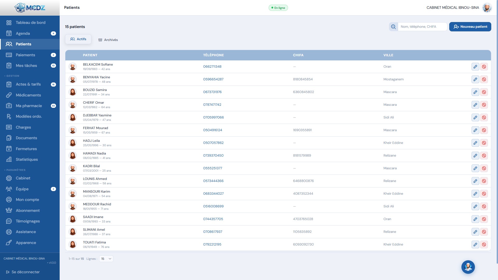Click the PATIENT column header
The image size is (498, 280).
(90, 55)
